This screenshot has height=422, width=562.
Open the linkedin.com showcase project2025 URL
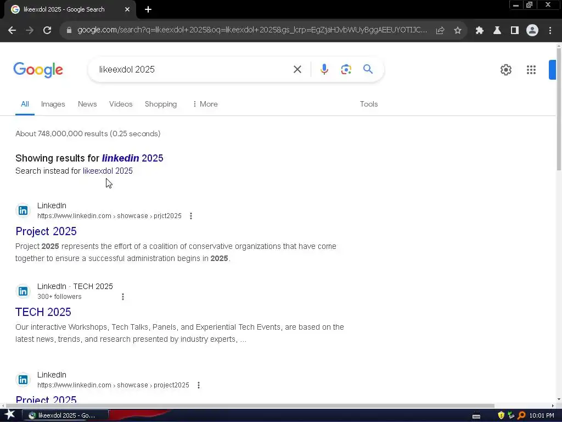[113, 385]
